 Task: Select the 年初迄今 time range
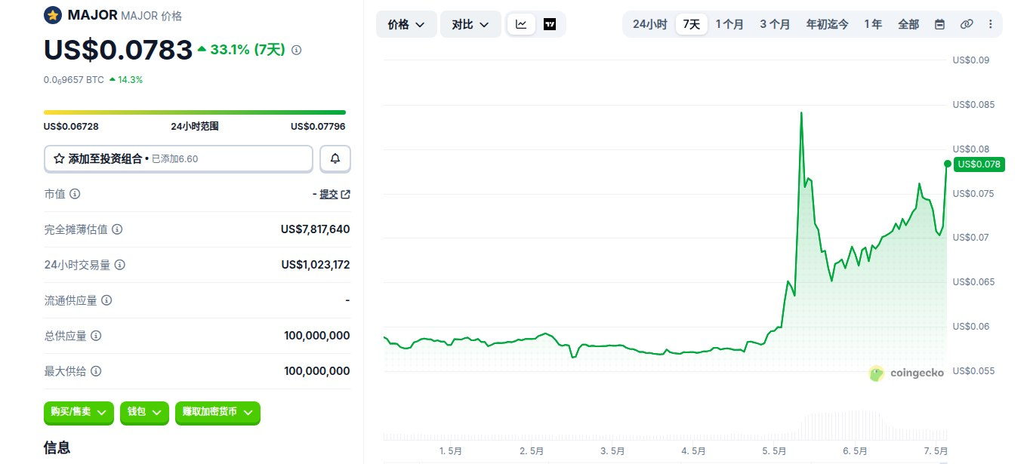(828, 24)
